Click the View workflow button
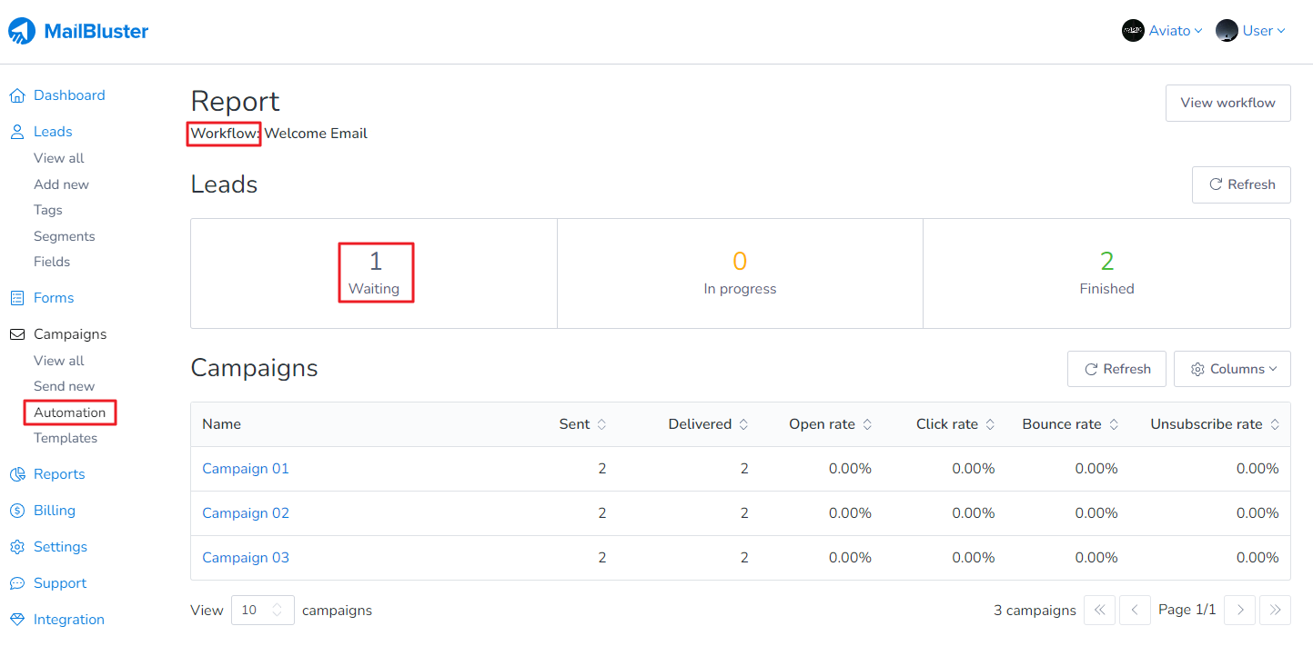 [x=1227, y=103]
